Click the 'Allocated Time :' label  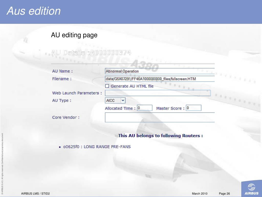[x=120, y=109]
